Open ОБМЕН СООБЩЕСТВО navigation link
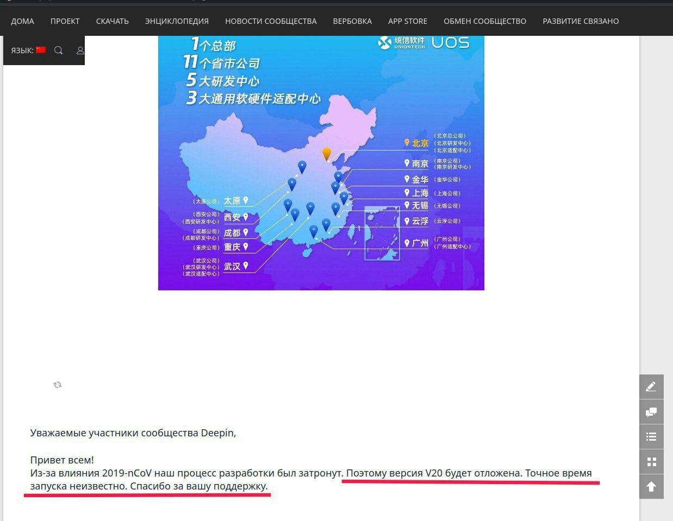This screenshot has height=521, width=673. click(x=485, y=21)
